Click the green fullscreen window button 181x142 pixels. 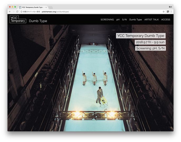pos(15,7)
